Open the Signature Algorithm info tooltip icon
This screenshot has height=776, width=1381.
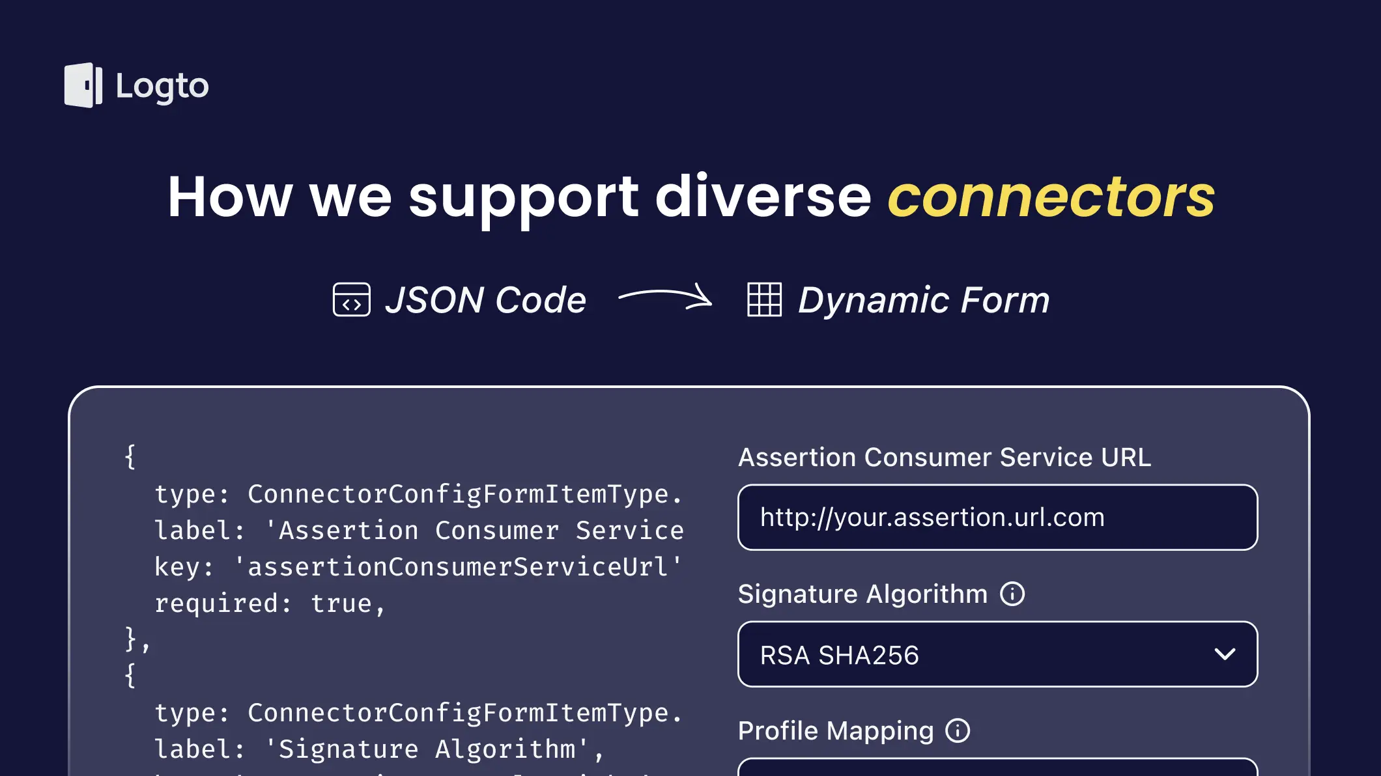pos(1014,593)
